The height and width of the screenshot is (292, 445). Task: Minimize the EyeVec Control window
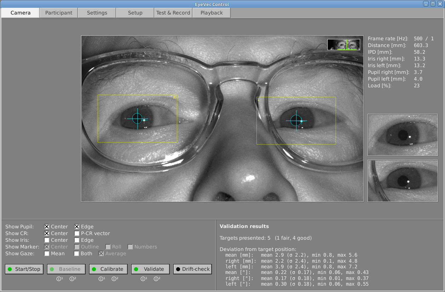click(x=426, y=4)
